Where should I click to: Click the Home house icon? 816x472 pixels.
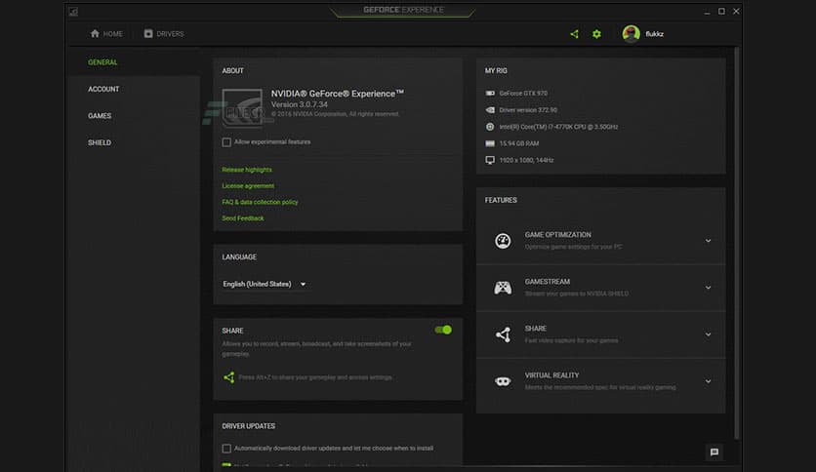click(95, 33)
